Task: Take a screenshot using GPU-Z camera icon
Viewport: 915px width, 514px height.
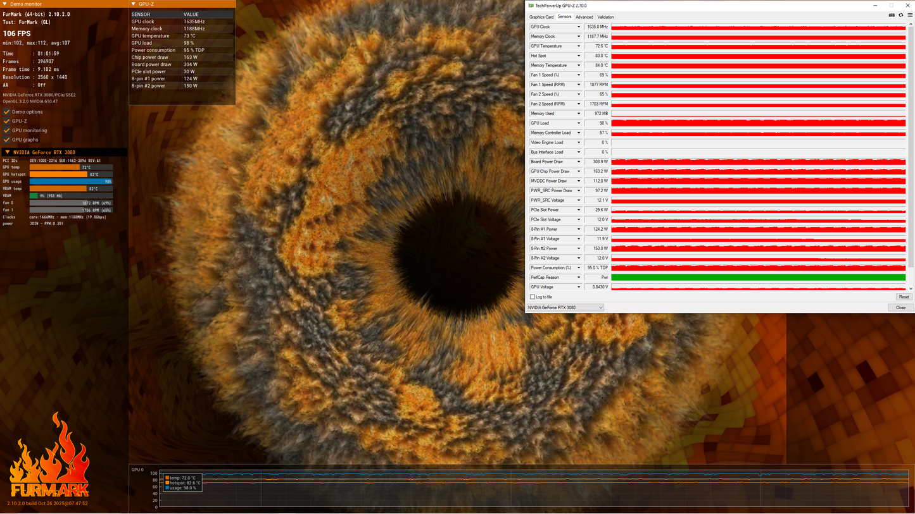Action: [x=892, y=15]
